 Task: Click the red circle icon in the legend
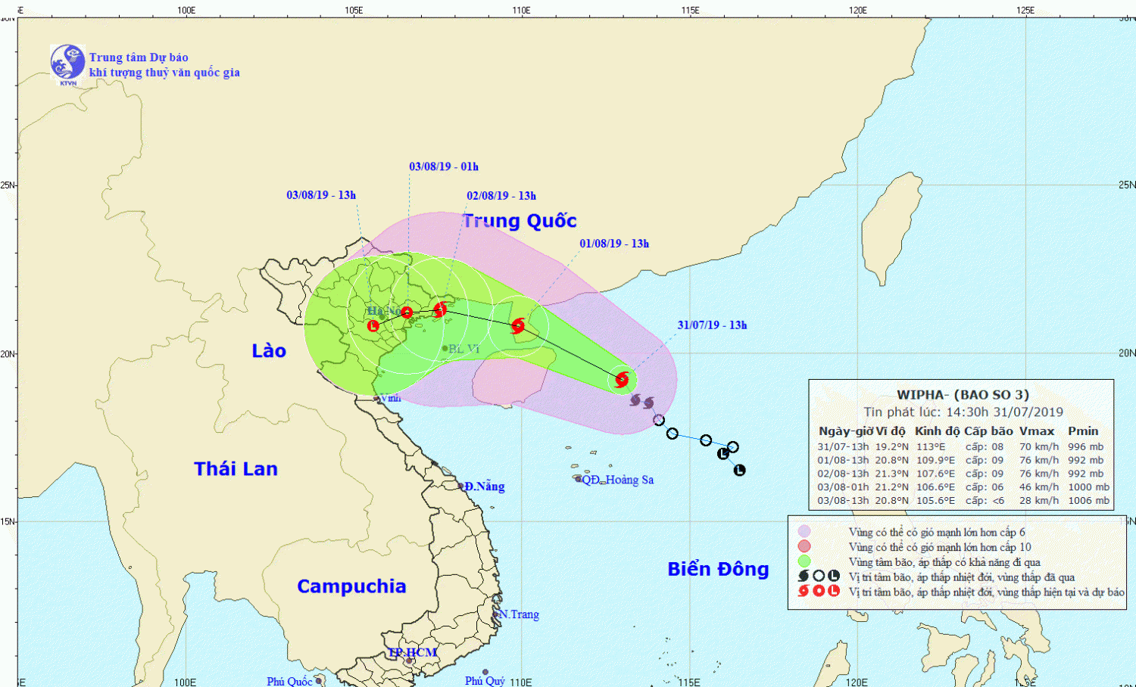tap(819, 591)
